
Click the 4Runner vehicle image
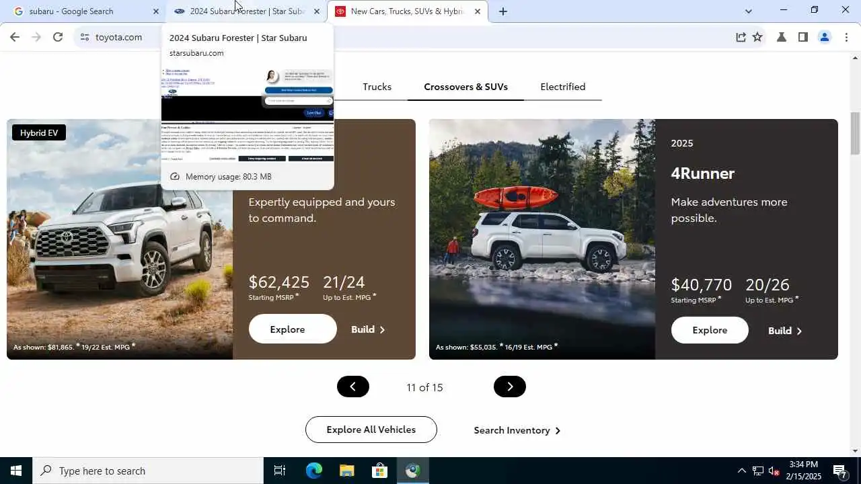pyautogui.click(x=542, y=239)
